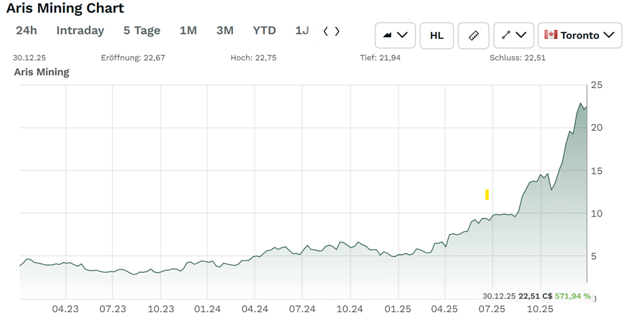625x326 pixels.
Task: Toggle the HL high/low display button
Action: click(437, 35)
